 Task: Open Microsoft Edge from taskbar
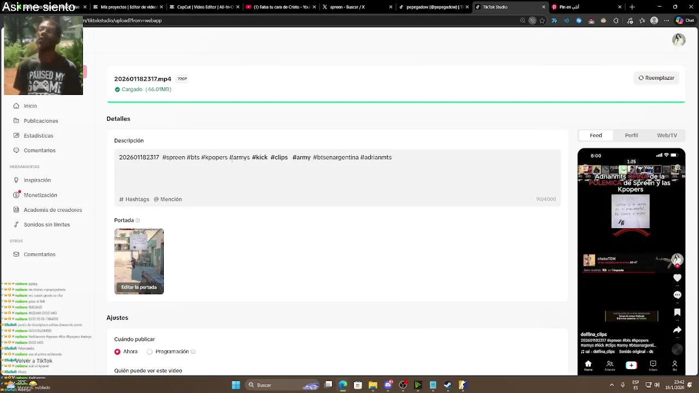click(343, 385)
